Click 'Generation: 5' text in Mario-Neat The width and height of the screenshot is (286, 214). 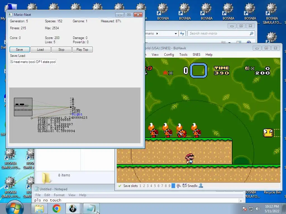(19, 21)
